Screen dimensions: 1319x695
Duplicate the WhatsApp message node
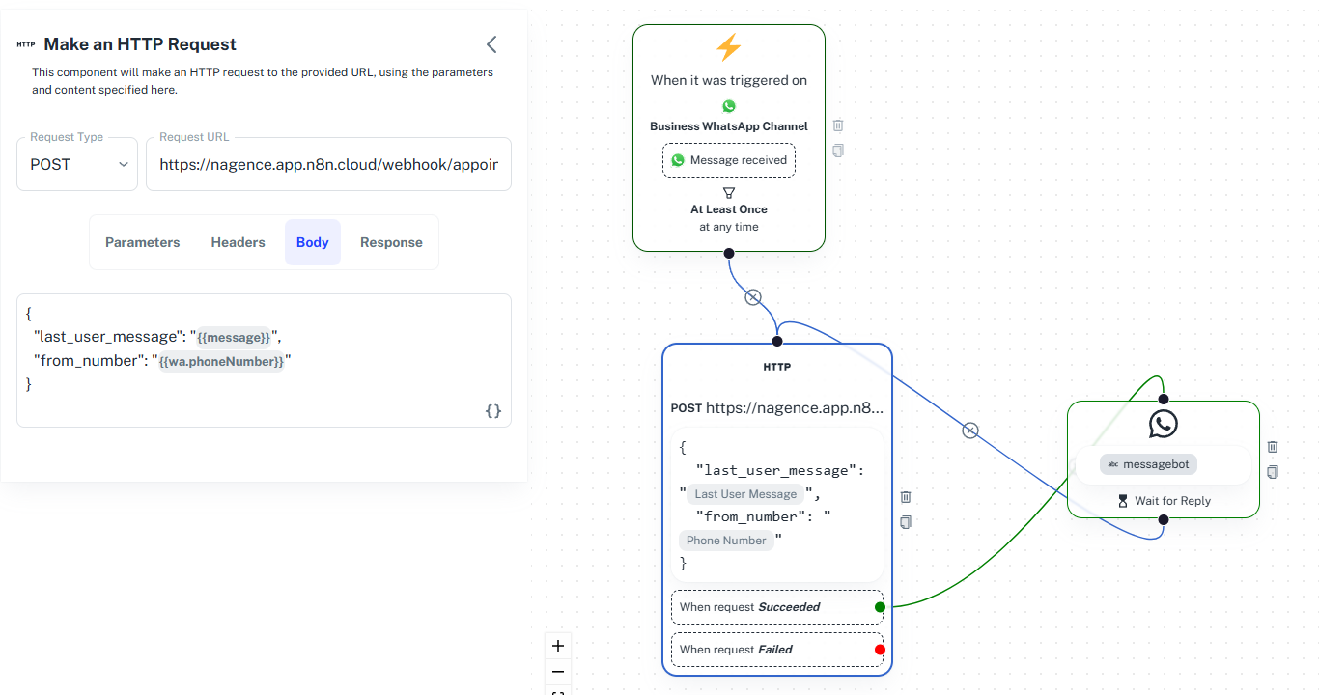pyautogui.click(x=1273, y=472)
